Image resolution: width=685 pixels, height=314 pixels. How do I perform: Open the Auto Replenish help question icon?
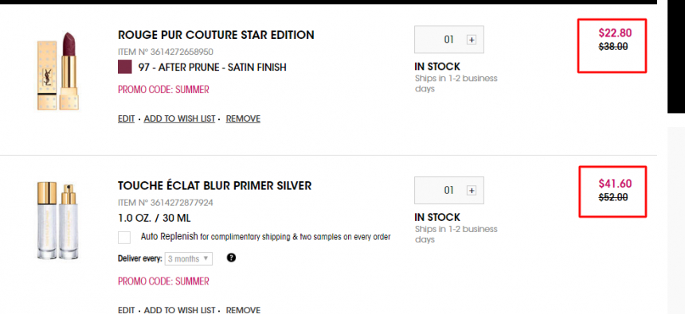(232, 258)
